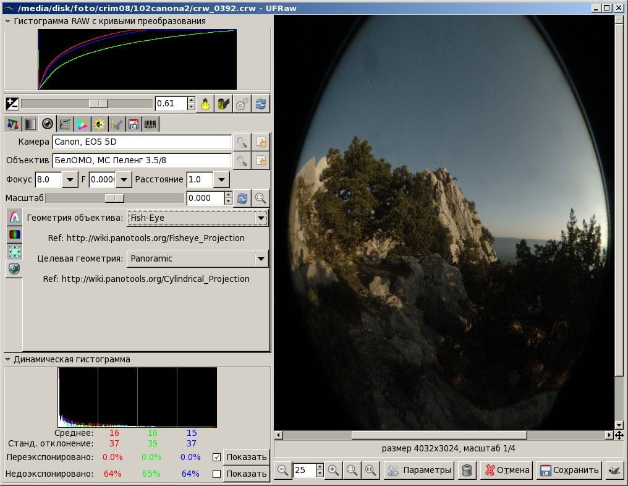The image size is (628, 486).
Task: Click the Отмена button
Action: point(507,470)
